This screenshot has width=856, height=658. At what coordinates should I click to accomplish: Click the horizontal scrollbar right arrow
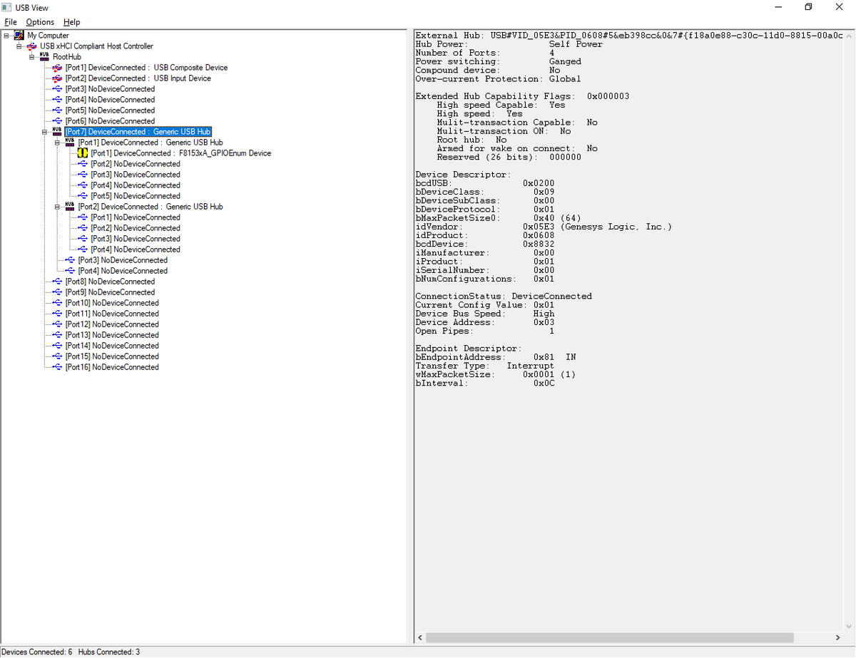[837, 637]
